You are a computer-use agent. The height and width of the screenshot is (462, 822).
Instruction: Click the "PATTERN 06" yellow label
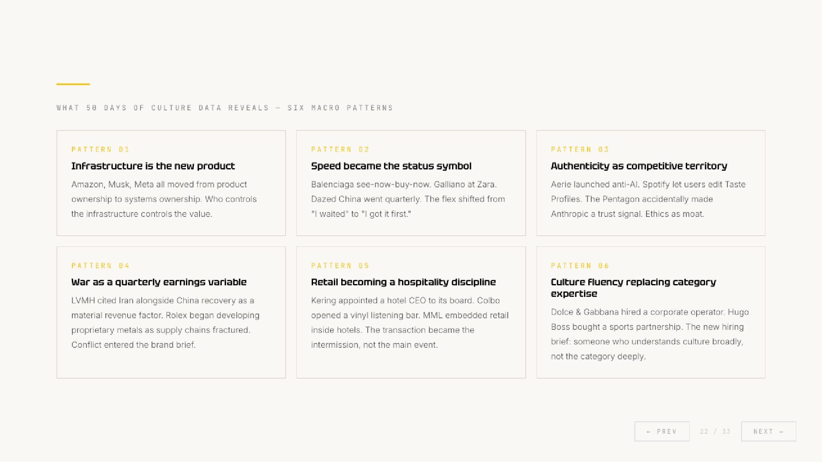tap(580, 266)
